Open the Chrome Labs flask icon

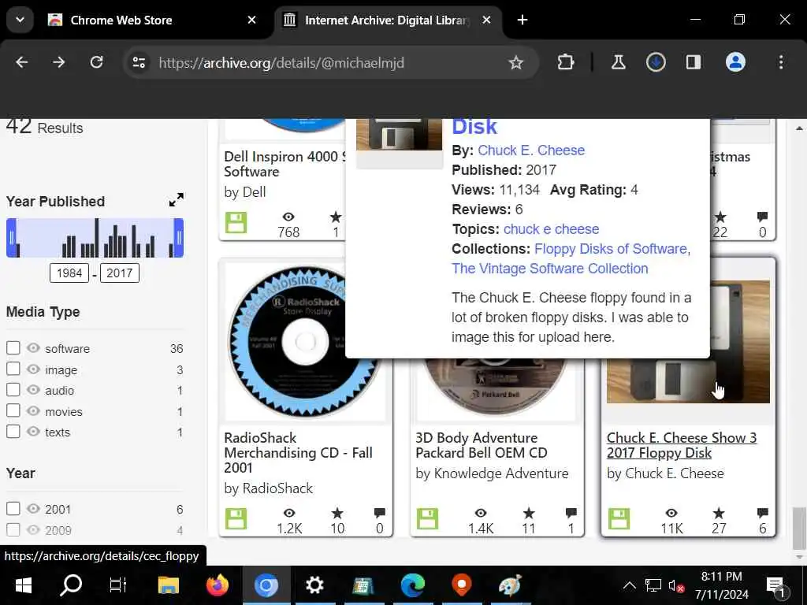coord(618,63)
